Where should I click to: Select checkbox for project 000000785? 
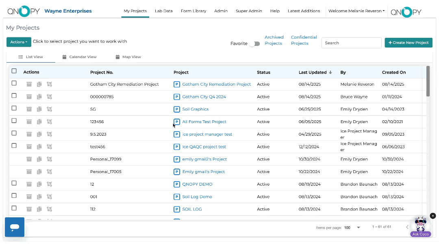point(14,95)
